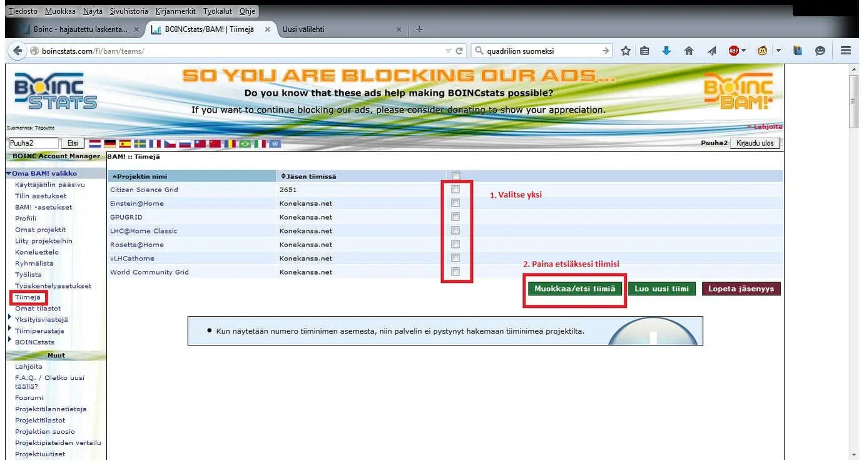Viewport: 864px width, 465px height.
Task: Switch language to Chinese flag
Action: tap(215, 143)
